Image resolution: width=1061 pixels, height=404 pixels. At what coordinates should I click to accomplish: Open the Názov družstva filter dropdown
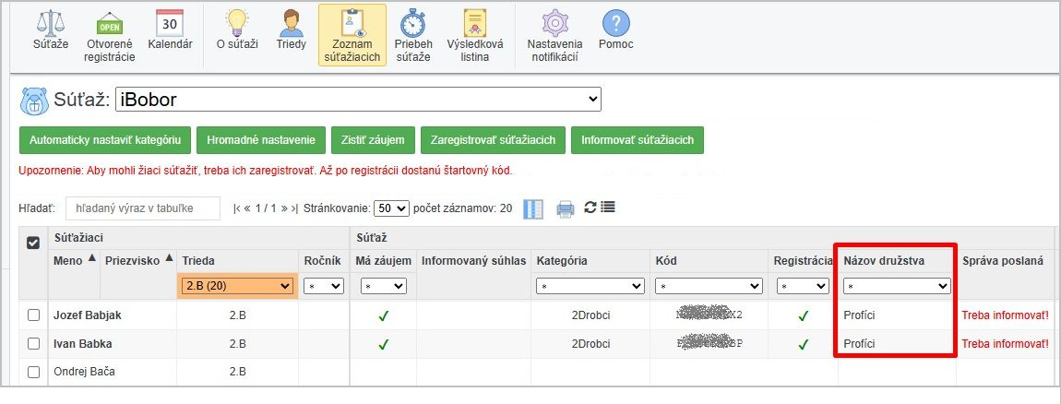tap(897, 287)
